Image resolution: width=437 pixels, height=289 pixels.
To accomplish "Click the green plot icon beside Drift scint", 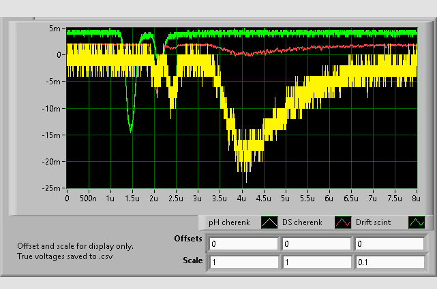I will click(415, 222).
